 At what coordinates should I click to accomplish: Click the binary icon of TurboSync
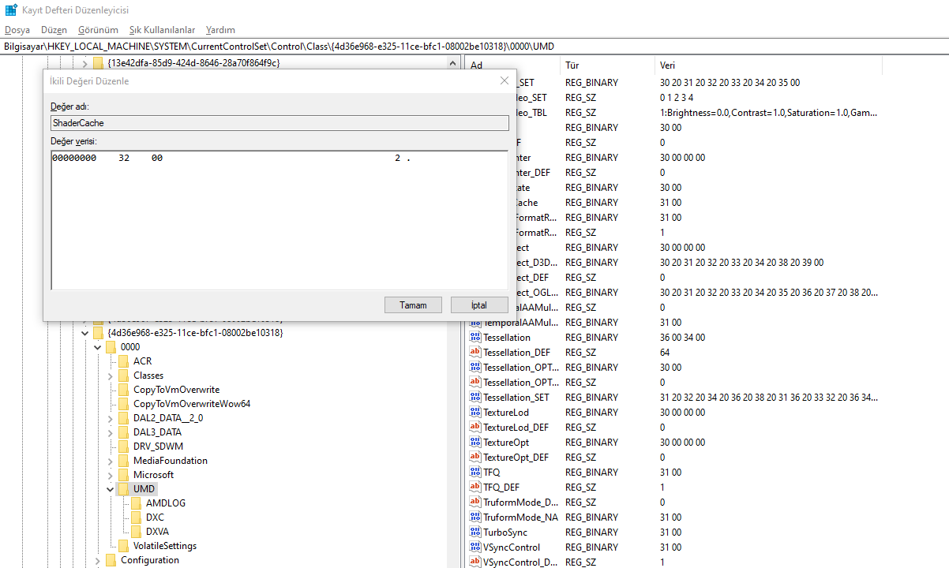click(x=475, y=532)
